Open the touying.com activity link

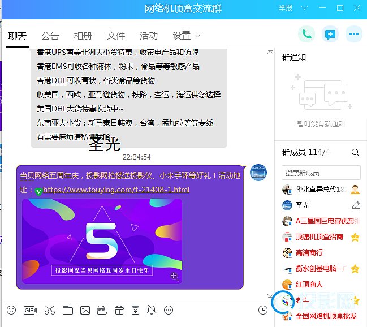(116, 190)
